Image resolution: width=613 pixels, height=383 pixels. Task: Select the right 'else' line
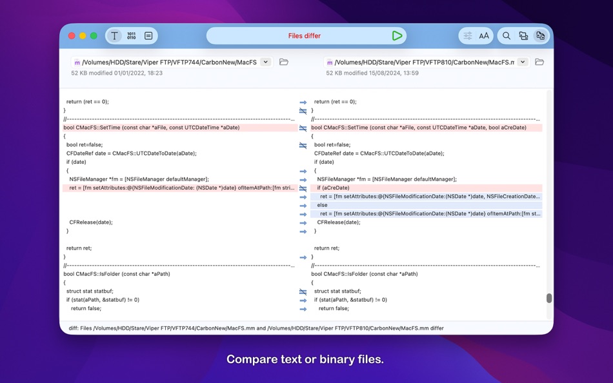(x=426, y=205)
